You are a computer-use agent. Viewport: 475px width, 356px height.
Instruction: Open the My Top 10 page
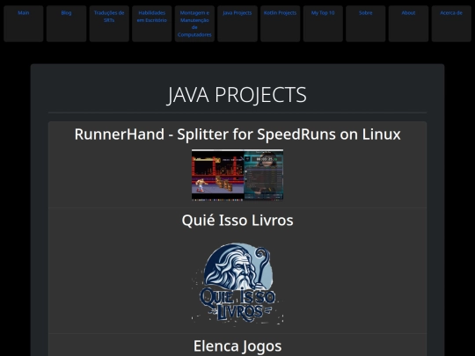tap(323, 12)
